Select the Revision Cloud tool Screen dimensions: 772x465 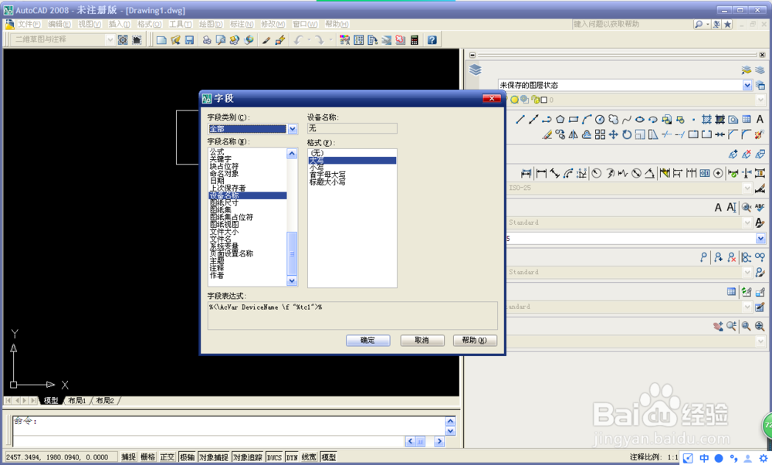(x=613, y=119)
